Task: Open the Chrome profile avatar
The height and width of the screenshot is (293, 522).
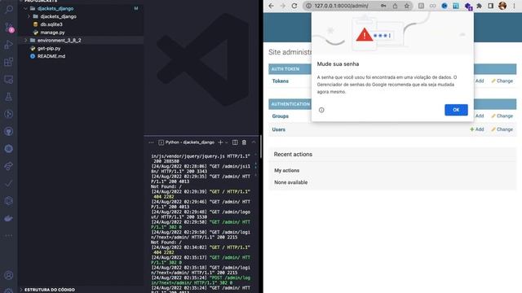Action: (x=502, y=6)
